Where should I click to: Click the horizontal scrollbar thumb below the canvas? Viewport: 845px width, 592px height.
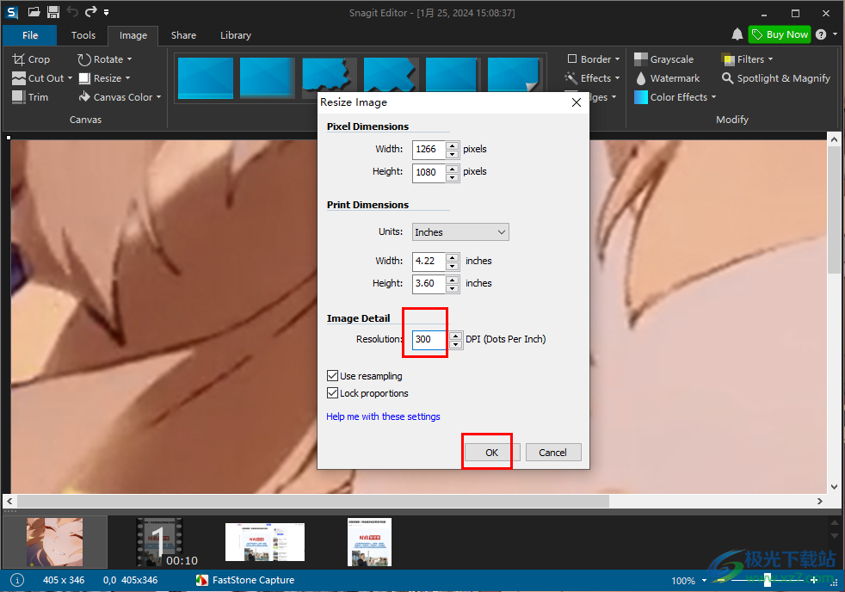pos(313,501)
